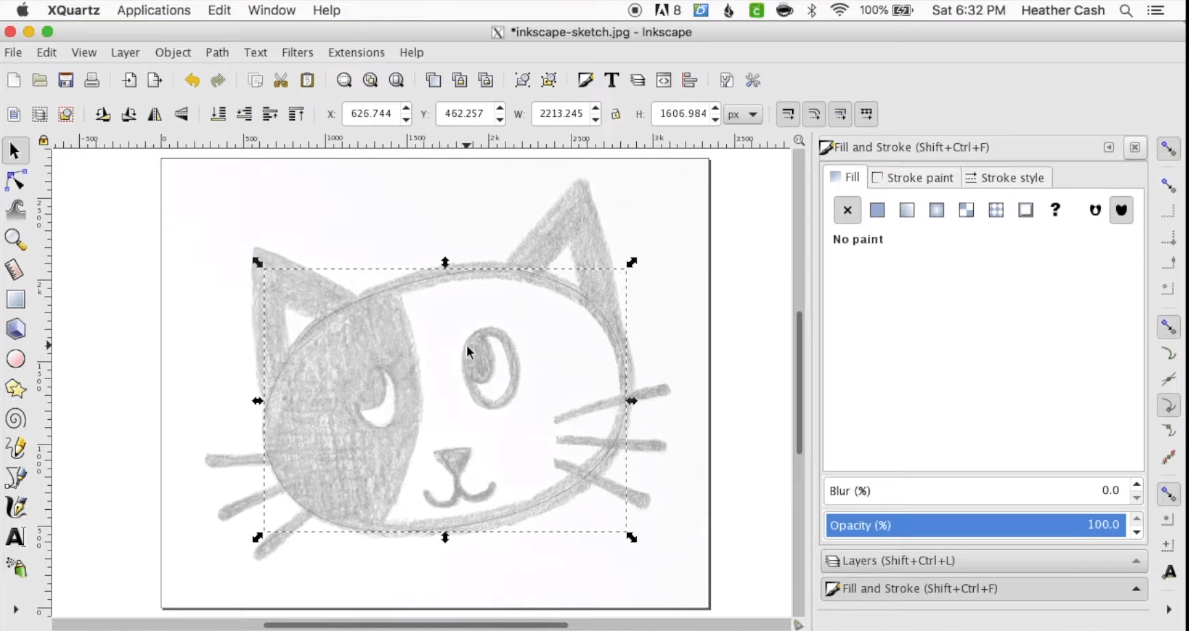Viewport: 1189px width, 631px height.
Task: Select the Spiral tool
Action: [x=15, y=418]
